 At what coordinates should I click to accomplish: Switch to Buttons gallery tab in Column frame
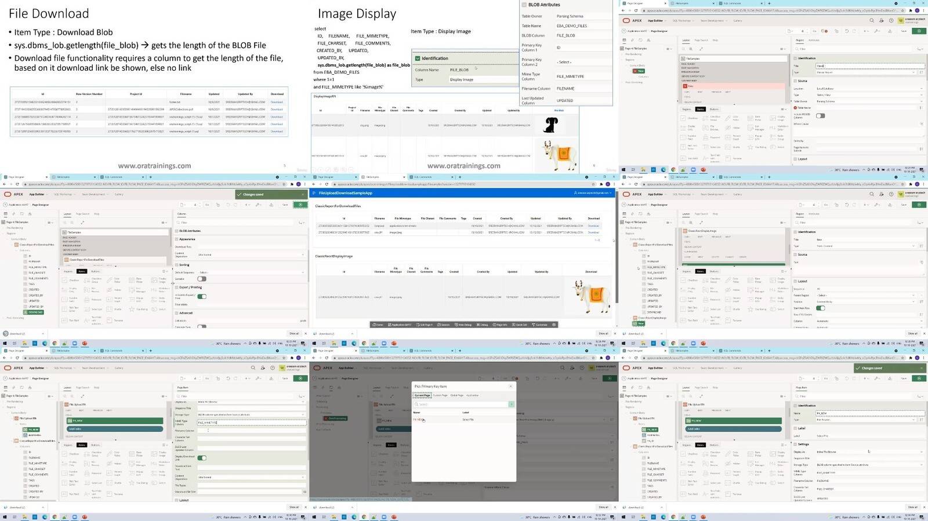pos(95,271)
